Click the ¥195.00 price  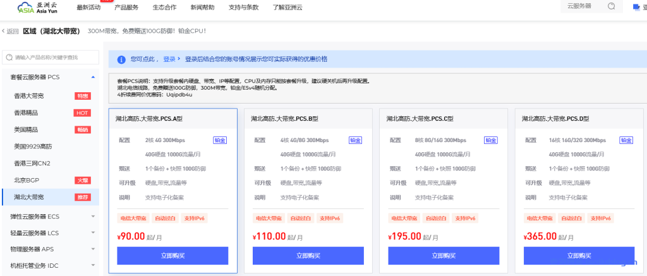[405, 236]
